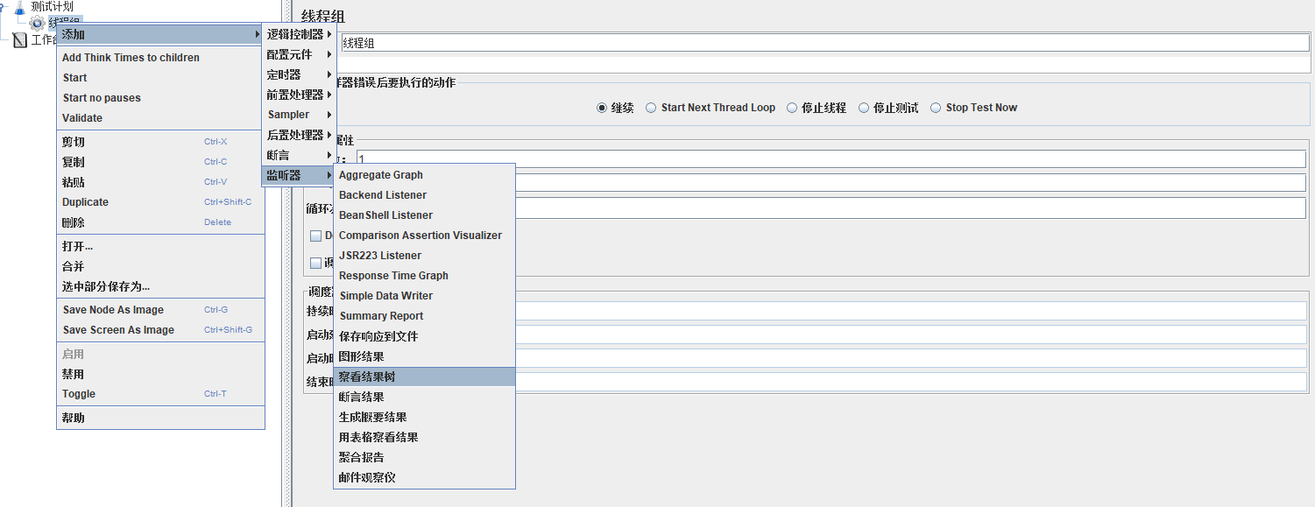This screenshot has width=1315, height=507.
Task: Choose Validate from the context menu
Action: pyautogui.click(x=160, y=118)
